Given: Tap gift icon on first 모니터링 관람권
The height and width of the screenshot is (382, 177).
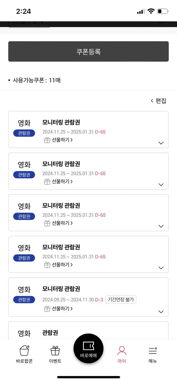Looking at the screenshot, I should coord(47,140).
